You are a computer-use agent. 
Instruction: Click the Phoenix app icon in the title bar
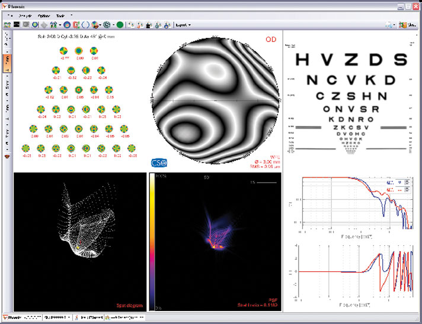tap(5, 6)
